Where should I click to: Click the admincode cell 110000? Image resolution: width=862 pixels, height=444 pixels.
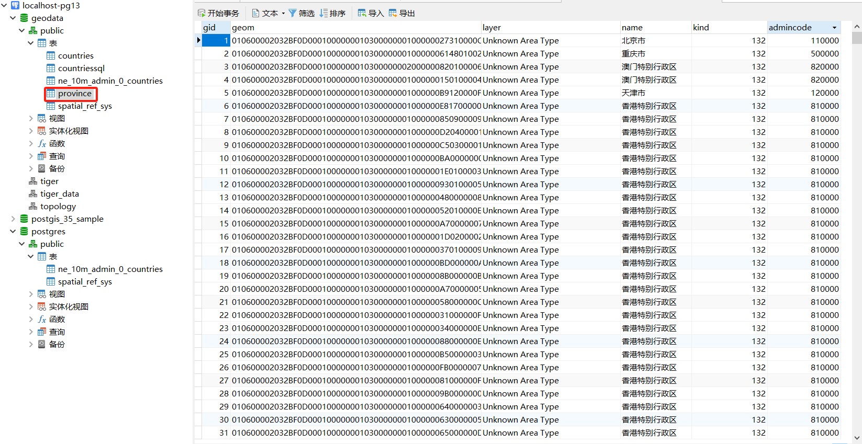pos(803,40)
